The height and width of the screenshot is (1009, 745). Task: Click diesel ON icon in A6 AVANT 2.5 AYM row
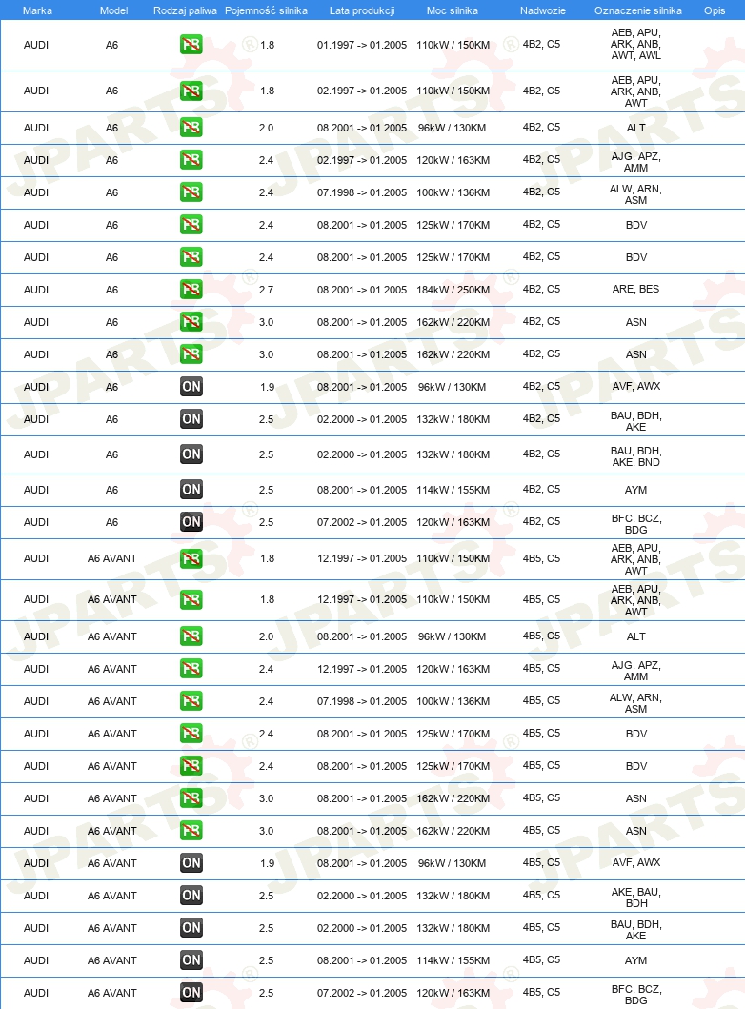pyautogui.click(x=191, y=959)
